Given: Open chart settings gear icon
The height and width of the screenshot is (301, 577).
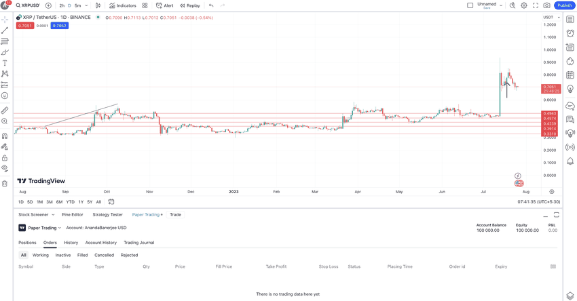Looking at the screenshot, I should [x=524, y=5].
